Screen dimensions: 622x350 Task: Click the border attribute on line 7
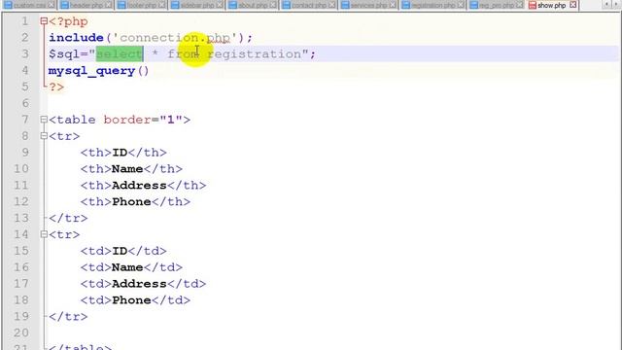[x=127, y=120]
